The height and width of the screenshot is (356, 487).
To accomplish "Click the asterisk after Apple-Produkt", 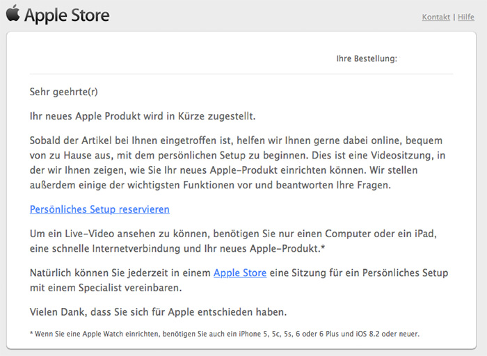I will [323, 247].
